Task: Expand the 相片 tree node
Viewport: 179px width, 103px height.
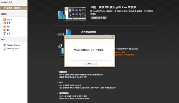Action: click(x=2, y=26)
